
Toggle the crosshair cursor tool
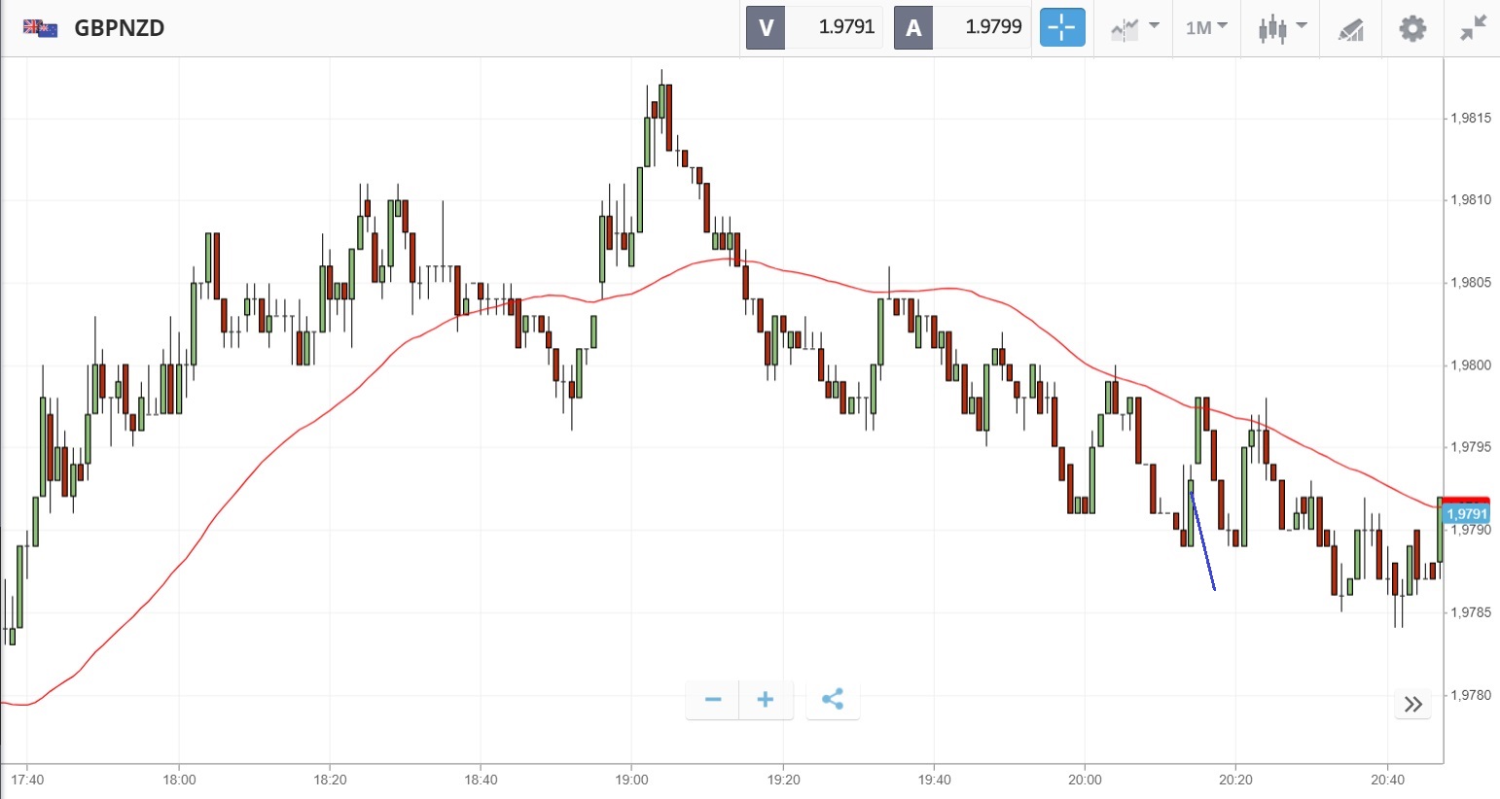(1061, 27)
